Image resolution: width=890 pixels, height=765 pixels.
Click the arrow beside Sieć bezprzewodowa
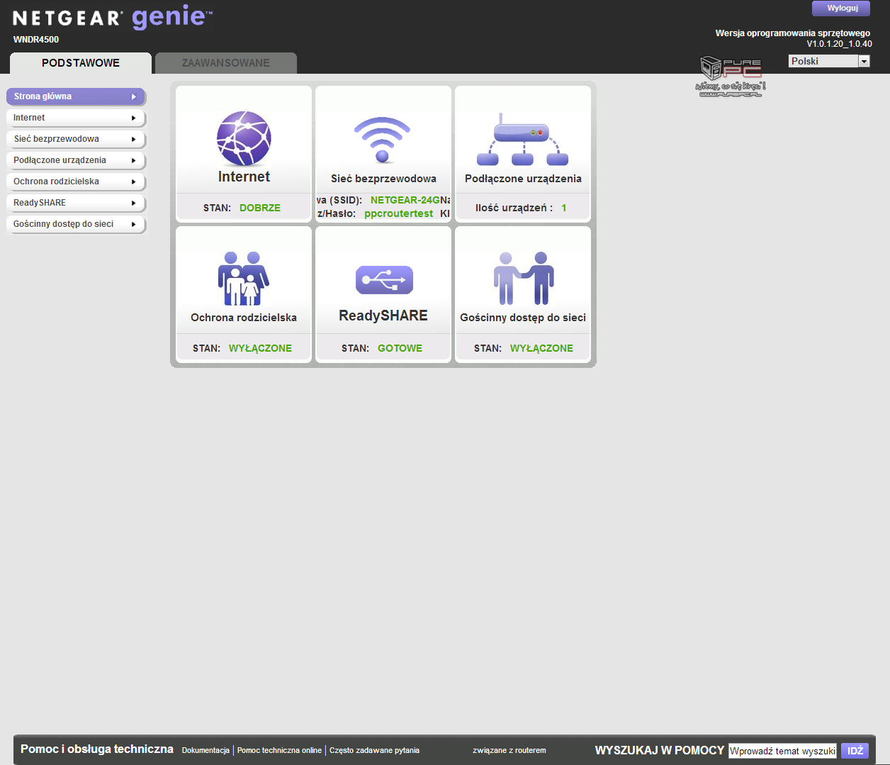tap(133, 139)
